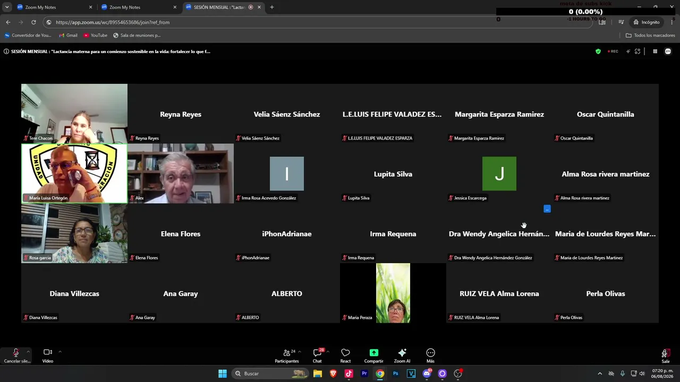Switch to the first Zoom My Notes tab
Screen dimensions: 680x382
54,7
